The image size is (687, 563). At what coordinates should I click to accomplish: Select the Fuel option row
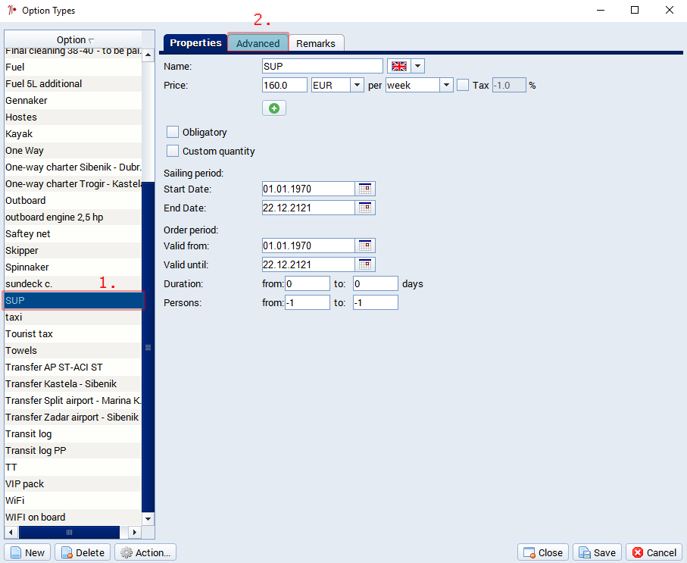coord(73,67)
